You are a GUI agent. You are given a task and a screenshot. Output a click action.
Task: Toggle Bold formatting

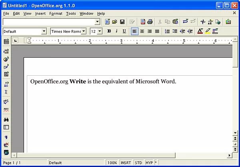click(109, 31)
